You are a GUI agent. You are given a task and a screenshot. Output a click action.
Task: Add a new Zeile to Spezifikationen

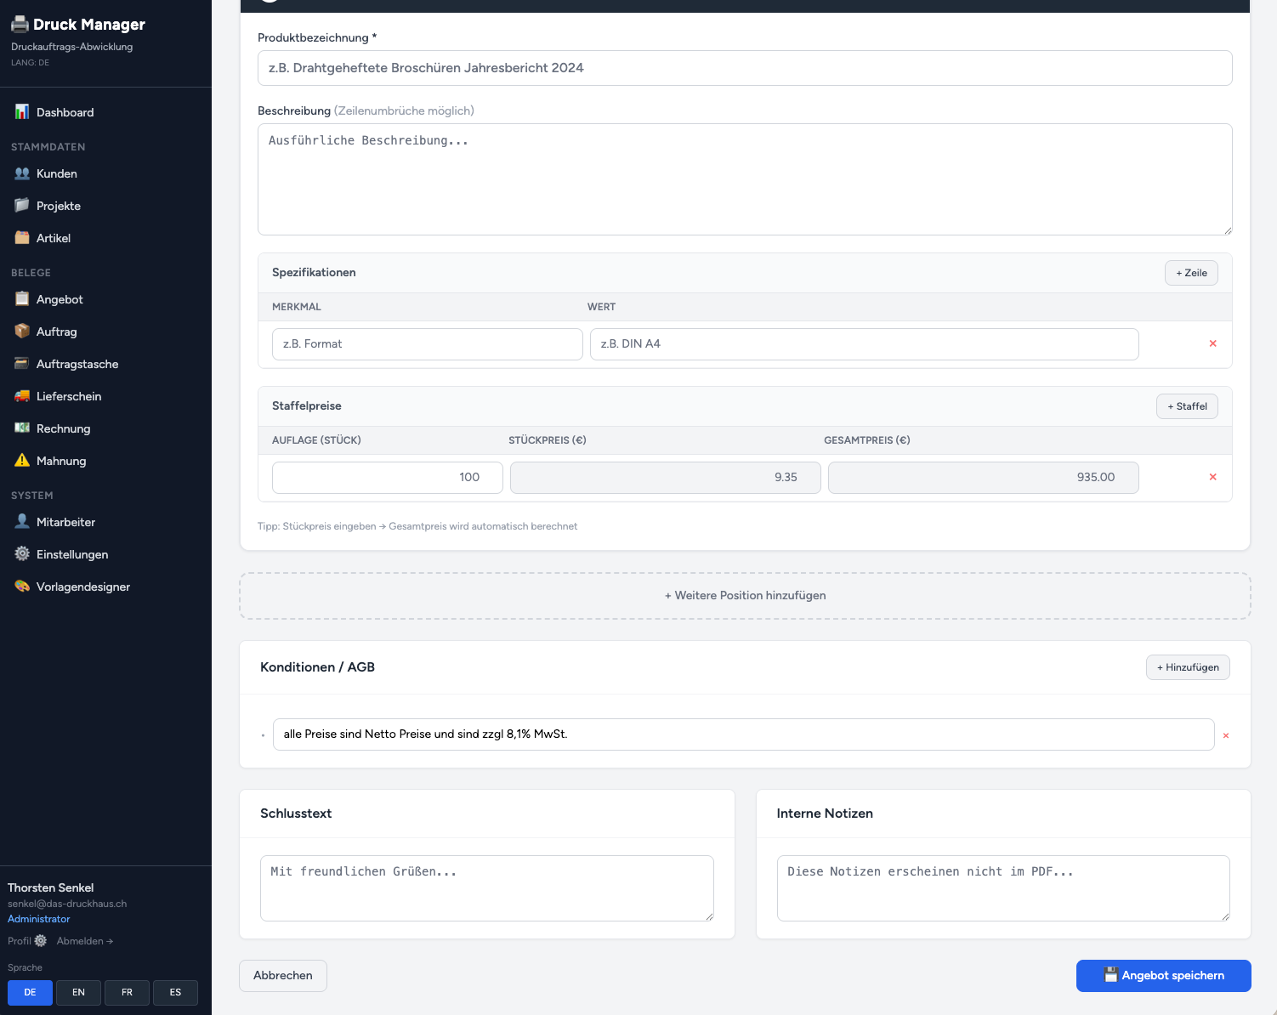click(x=1190, y=272)
